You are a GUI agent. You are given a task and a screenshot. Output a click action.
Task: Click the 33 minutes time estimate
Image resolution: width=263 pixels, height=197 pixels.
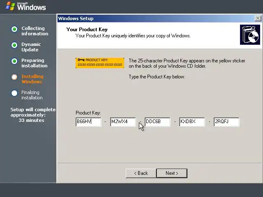click(31, 120)
